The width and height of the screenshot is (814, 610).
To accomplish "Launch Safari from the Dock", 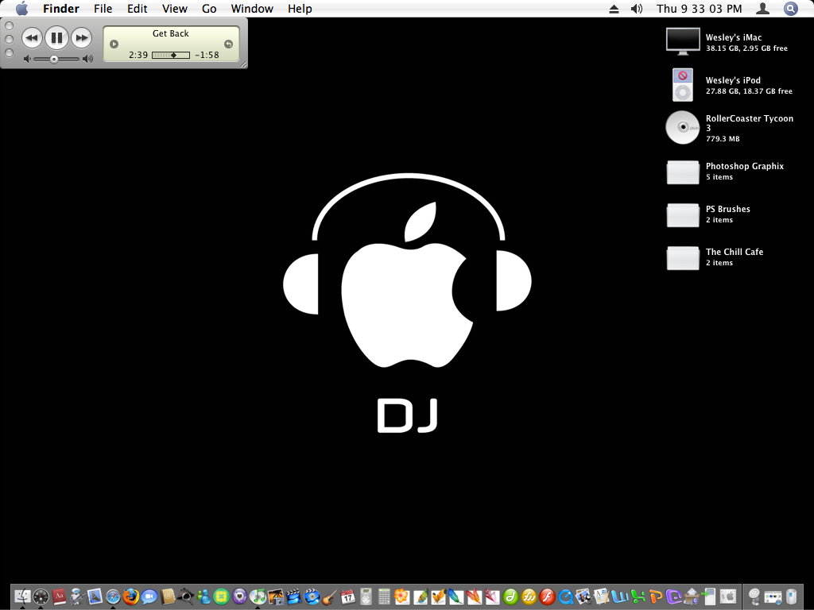I will [113, 597].
